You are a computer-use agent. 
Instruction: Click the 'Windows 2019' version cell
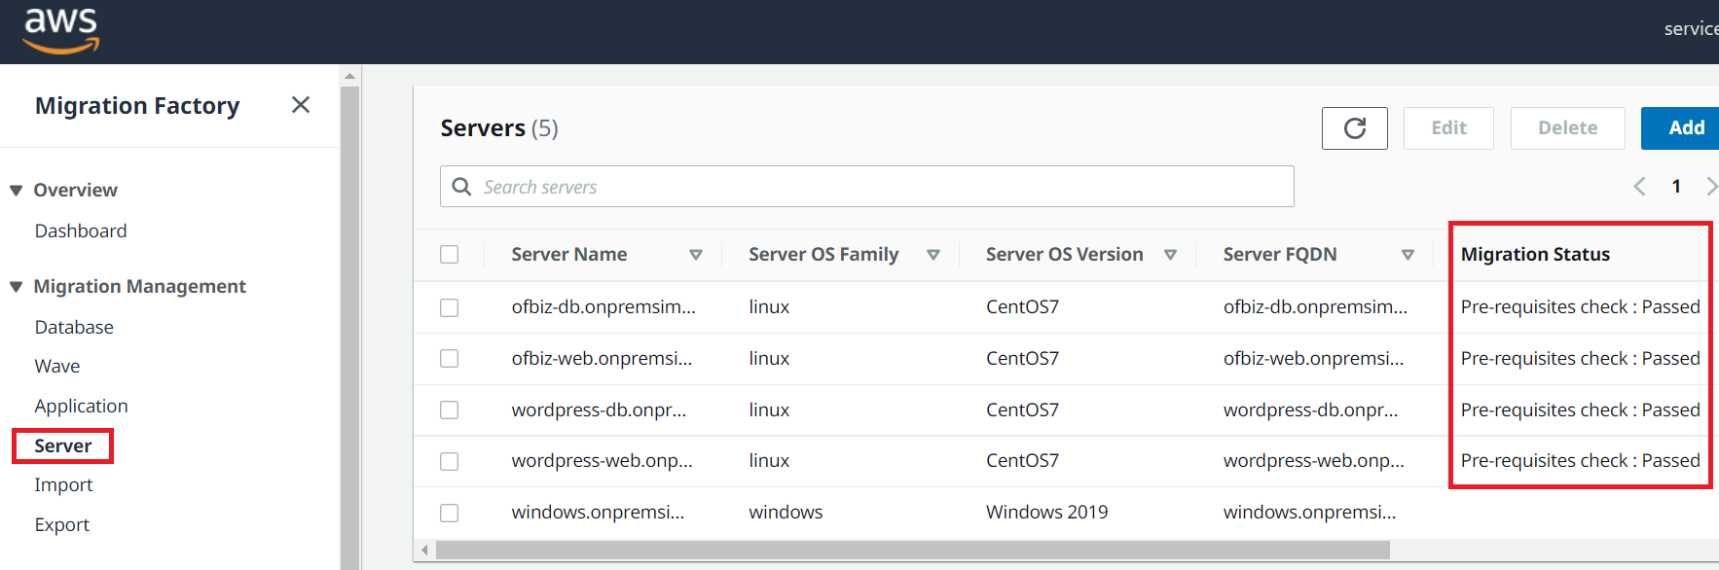click(1047, 513)
